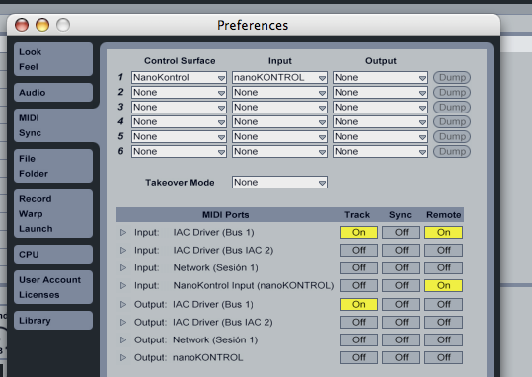Open row 6 Input dropdown
This screenshot has width=532, height=377.
(x=279, y=152)
